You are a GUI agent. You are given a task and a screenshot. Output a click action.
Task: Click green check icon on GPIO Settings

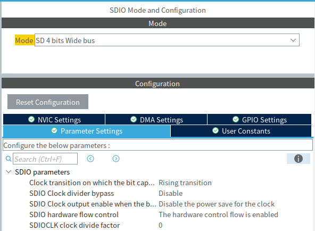coord(236,119)
